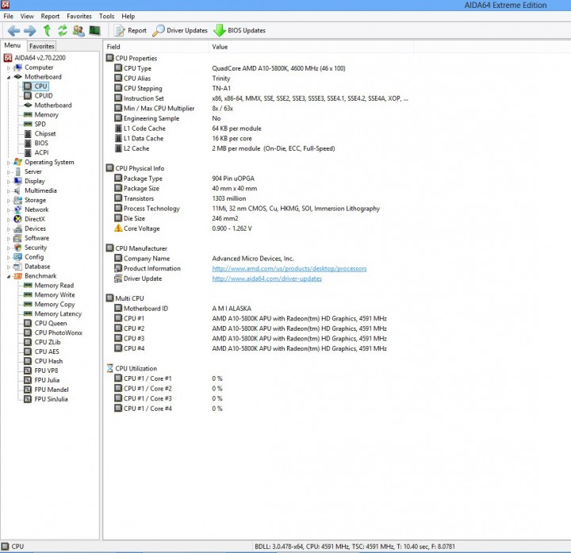The width and height of the screenshot is (571, 553).
Task: Select Motherboard sub-item under Motherboard
Action: pos(48,106)
